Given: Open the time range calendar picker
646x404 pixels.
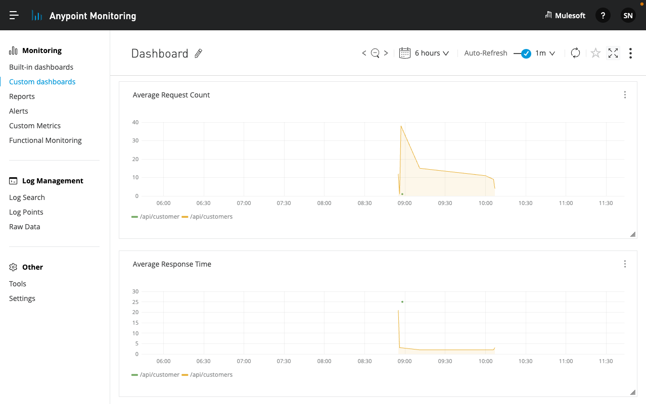Looking at the screenshot, I should tap(404, 53).
